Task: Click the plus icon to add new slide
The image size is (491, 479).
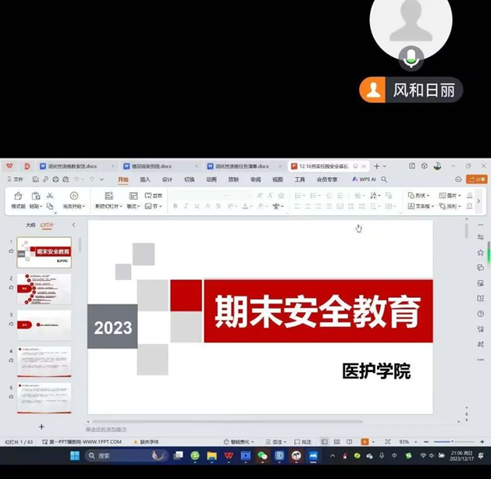Action: coord(41,427)
